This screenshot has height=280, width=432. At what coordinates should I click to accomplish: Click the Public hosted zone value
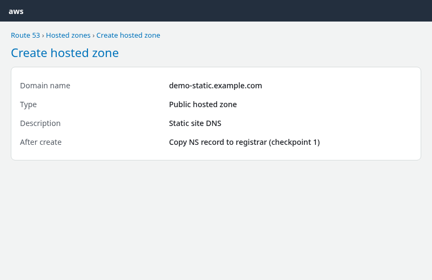[x=203, y=104]
